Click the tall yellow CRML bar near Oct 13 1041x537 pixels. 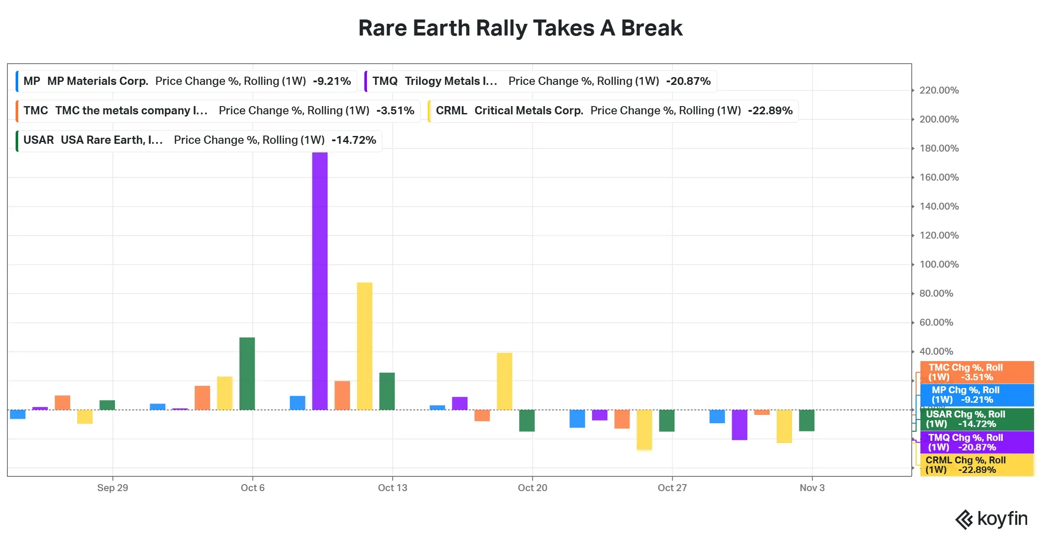pos(364,346)
